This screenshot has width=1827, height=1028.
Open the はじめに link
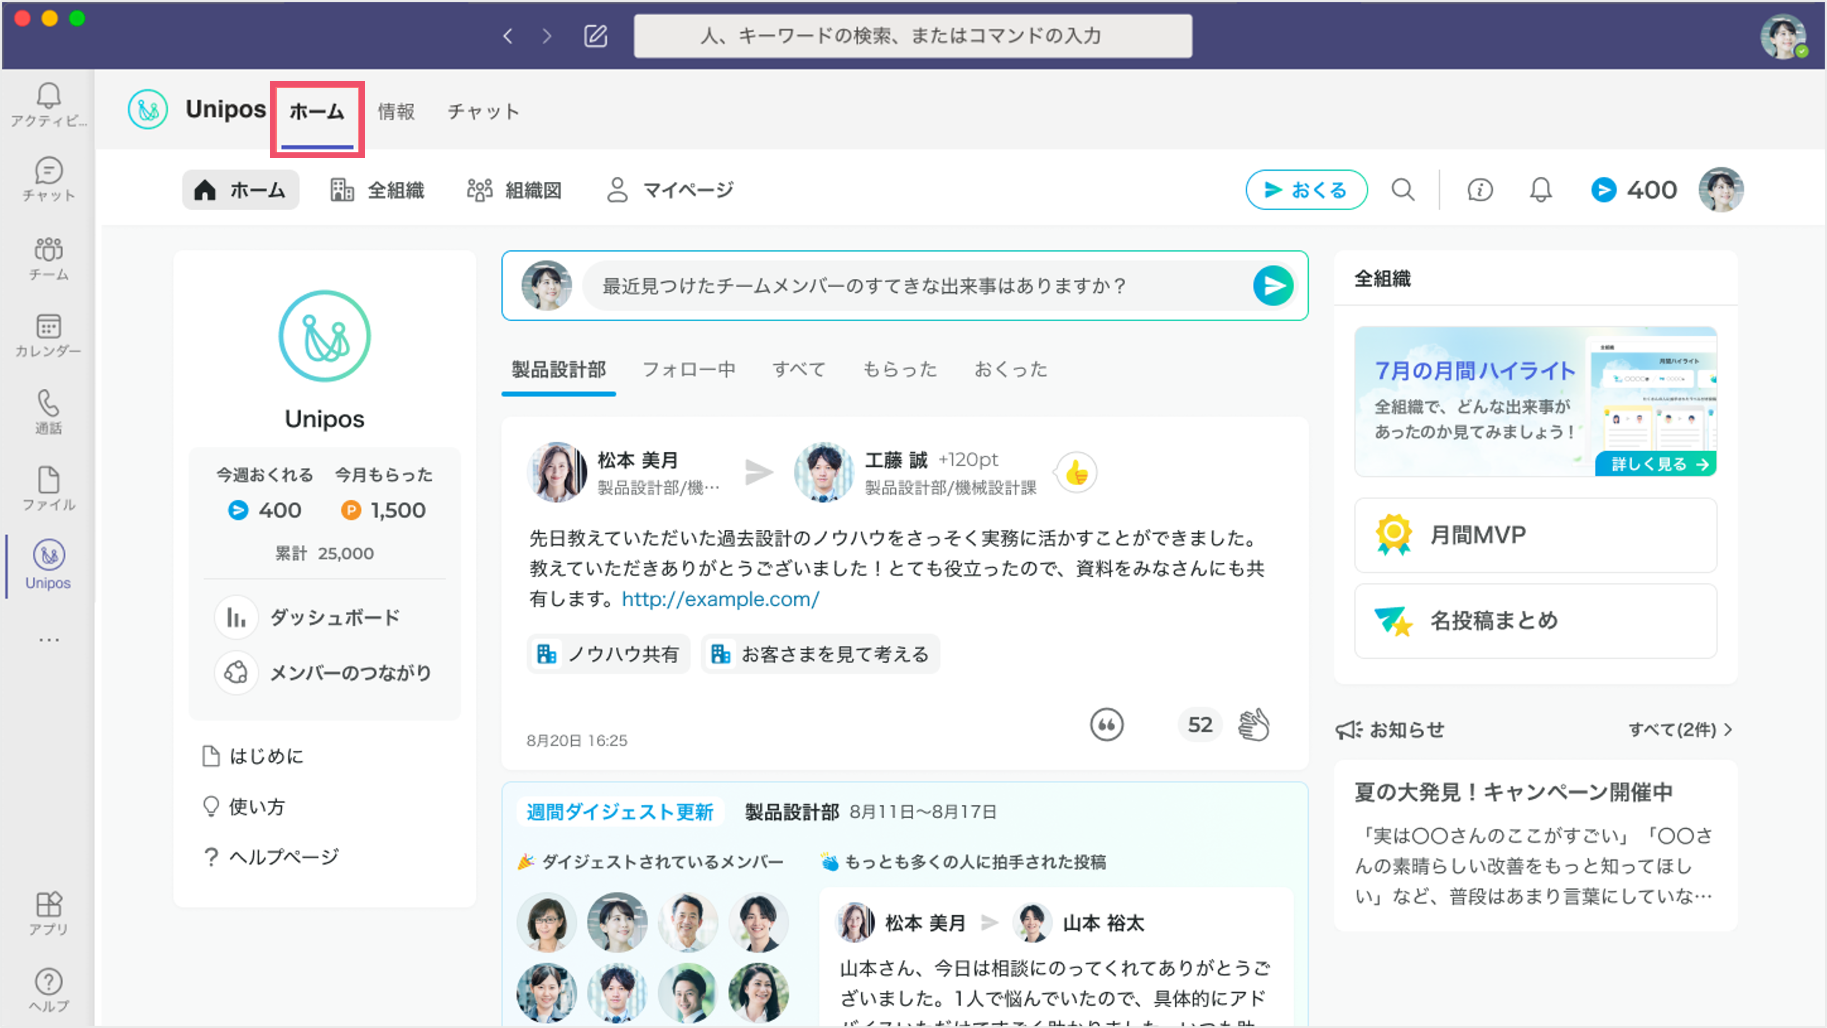point(252,756)
